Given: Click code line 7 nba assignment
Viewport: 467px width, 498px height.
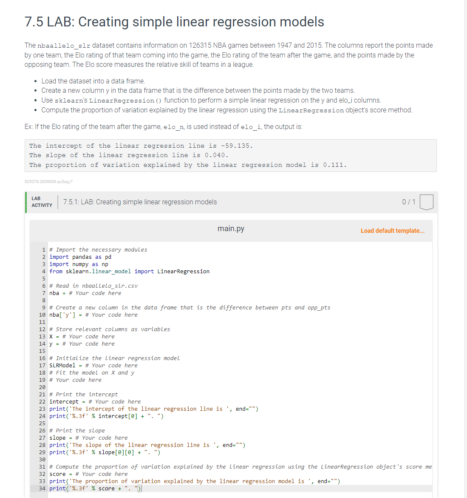Looking at the screenshot, I should pyautogui.click(x=85, y=293).
